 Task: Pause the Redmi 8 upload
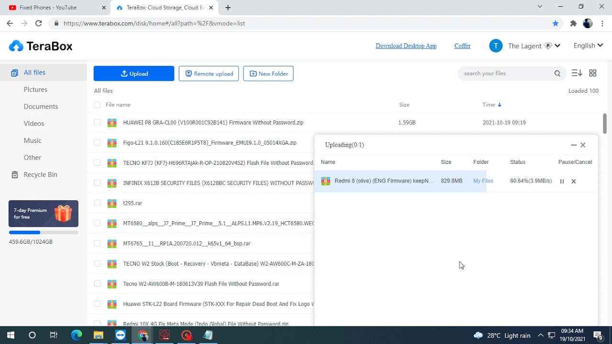click(x=562, y=181)
